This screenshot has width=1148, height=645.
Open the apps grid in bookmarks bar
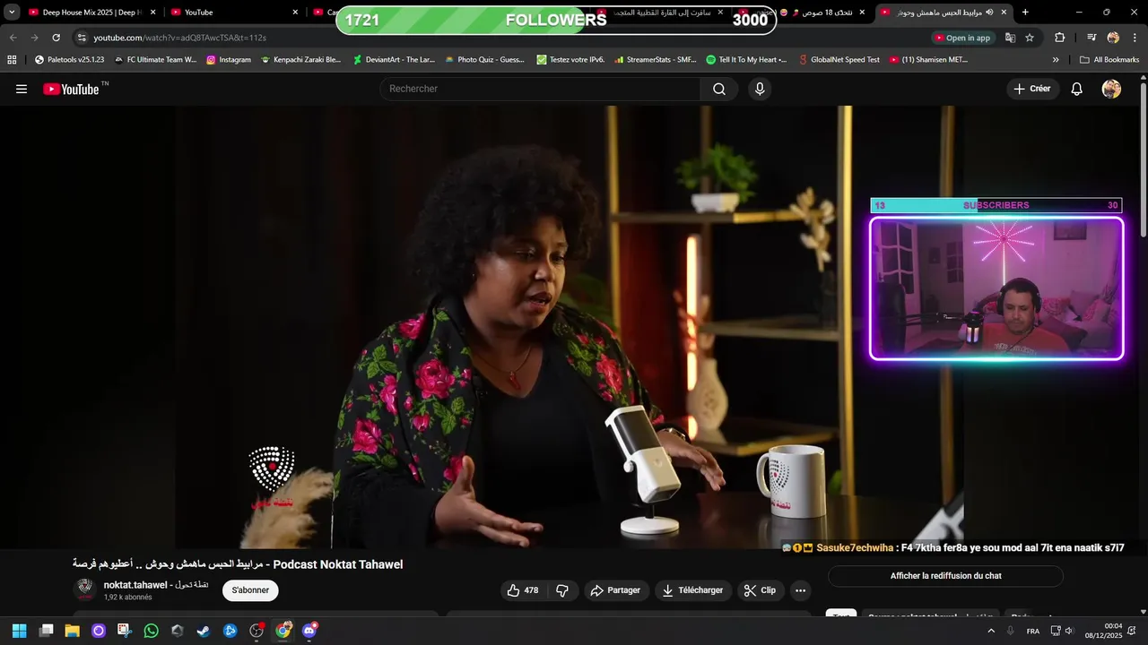(x=12, y=60)
